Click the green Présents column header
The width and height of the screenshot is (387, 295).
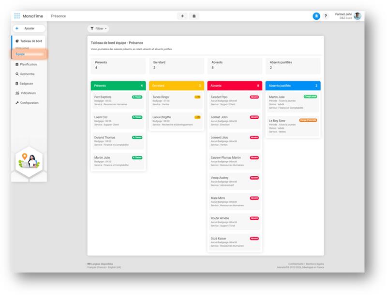pos(118,85)
